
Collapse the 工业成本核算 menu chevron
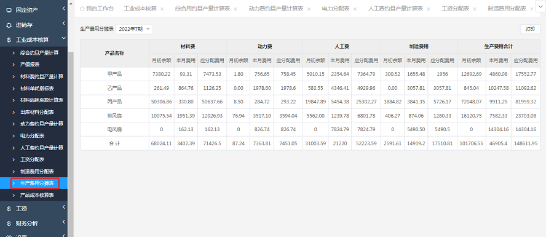[64, 38]
